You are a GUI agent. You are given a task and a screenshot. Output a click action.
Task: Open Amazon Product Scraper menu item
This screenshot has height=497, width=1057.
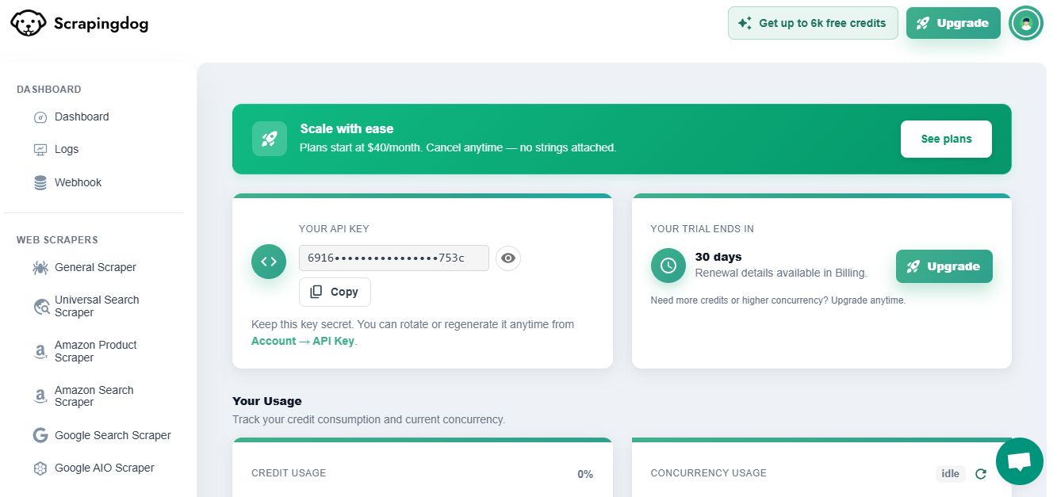pyautogui.click(x=96, y=351)
